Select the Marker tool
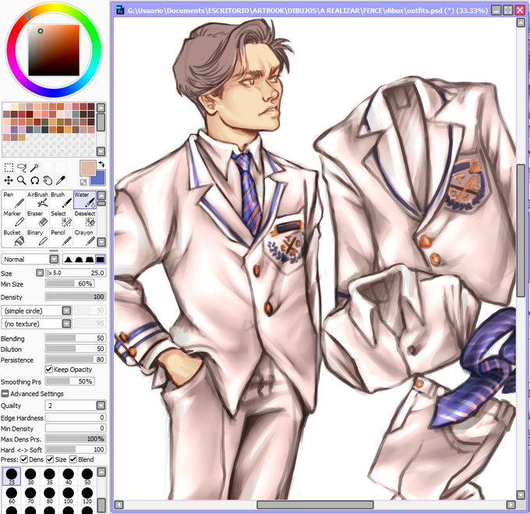Image resolution: width=530 pixels, height=514 pixels. tap(13, 218)
